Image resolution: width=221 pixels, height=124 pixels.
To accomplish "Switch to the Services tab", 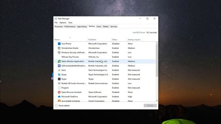I will click(114, 27).
